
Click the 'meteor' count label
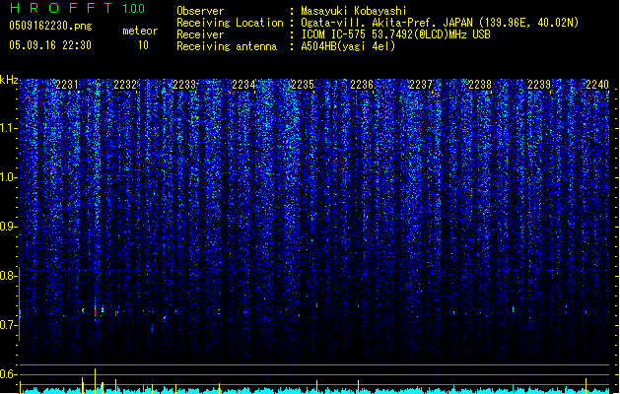pos(140,31)
